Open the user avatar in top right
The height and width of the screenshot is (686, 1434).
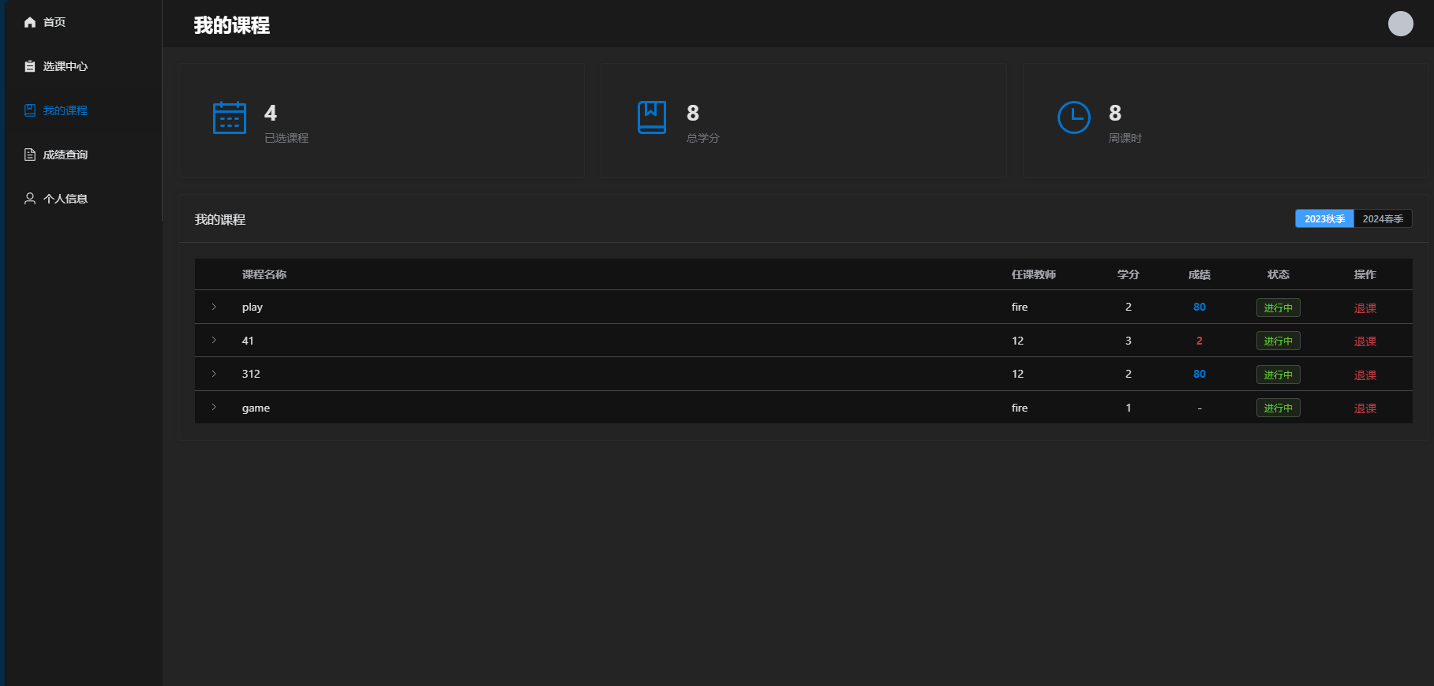point(1400,24)
